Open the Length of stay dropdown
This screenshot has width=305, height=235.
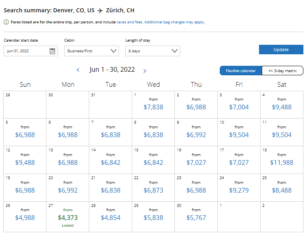pos(153,51)
